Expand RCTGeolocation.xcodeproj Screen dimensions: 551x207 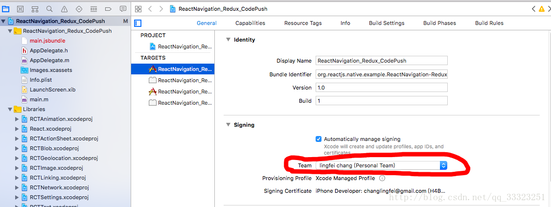[17, 158]
